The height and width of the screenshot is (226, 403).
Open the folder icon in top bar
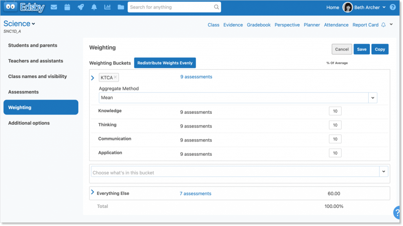(121, 7)
